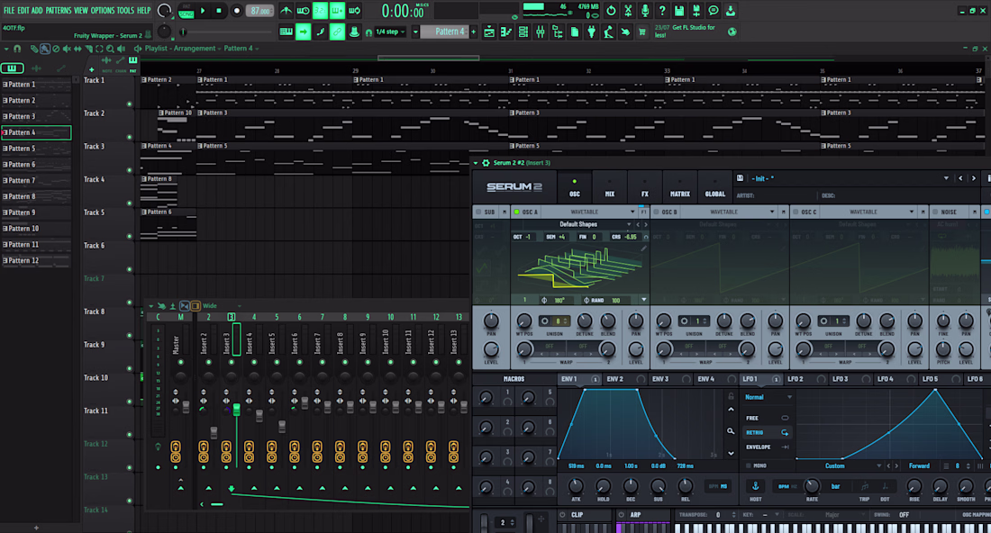Toggle the blend recording overdub button
Screen dimensions: 991x533
338,11
